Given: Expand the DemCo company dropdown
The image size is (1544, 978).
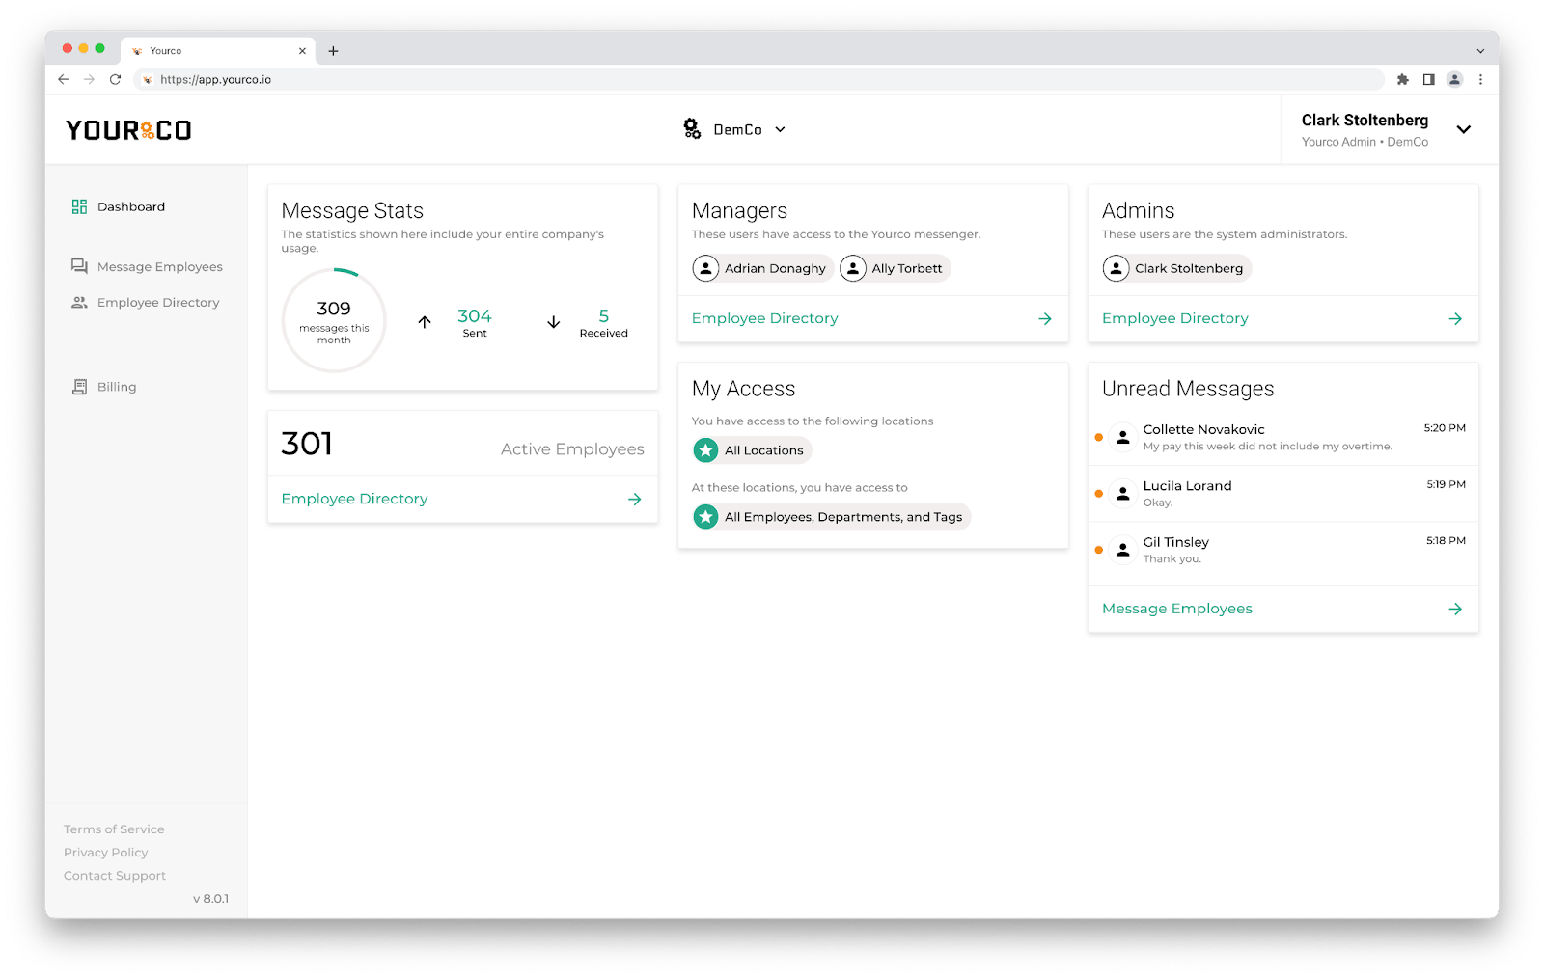Looking at the screenshot, I should click(781, 129).
